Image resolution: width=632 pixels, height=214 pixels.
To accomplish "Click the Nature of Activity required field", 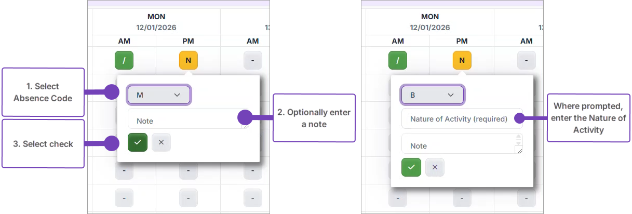I will click(x=461, y=119).
